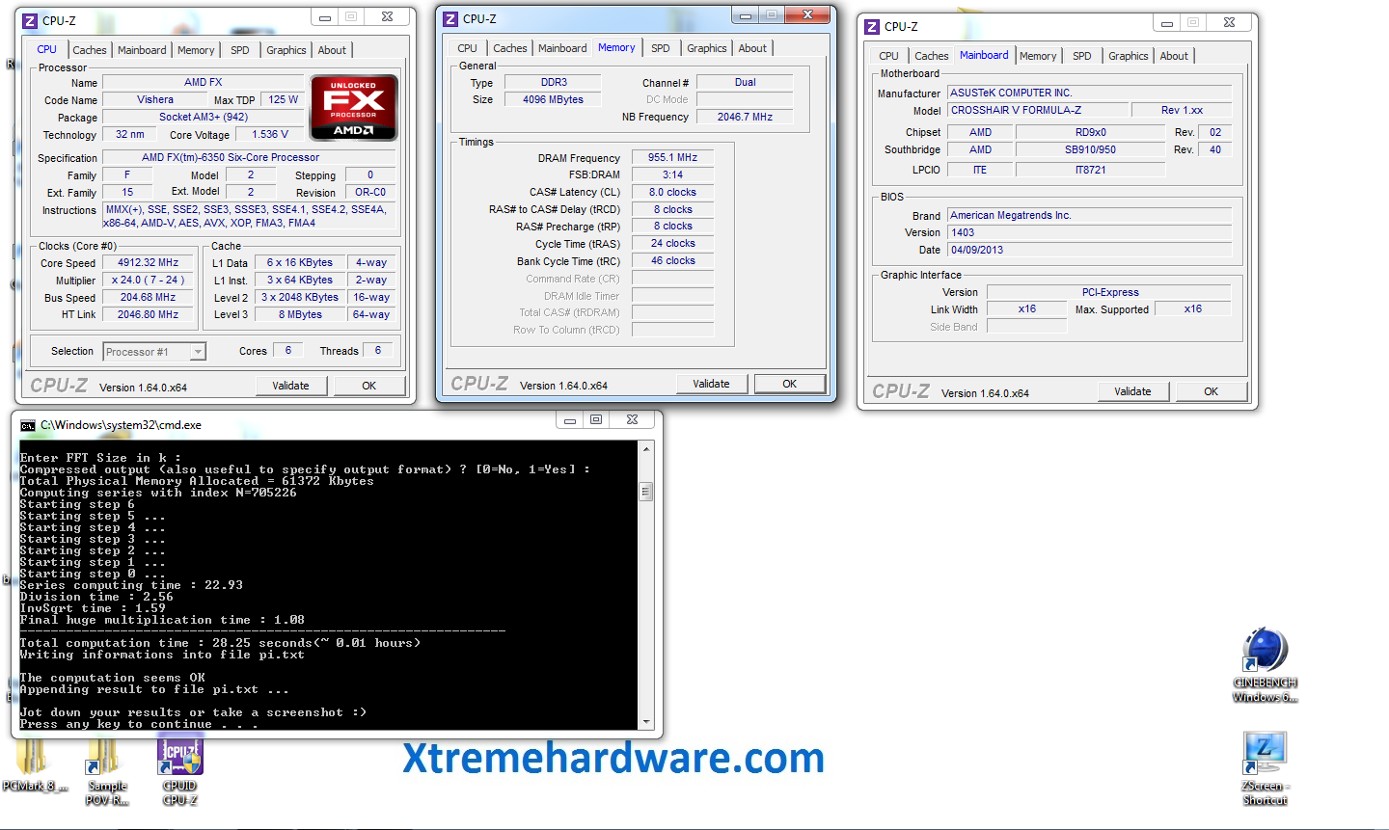Open Memory tab in the CPU window
The image size is (1389, 830).
[196, 50]
